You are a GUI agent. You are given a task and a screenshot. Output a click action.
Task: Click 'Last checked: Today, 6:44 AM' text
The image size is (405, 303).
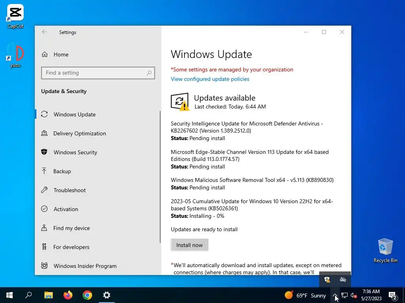pyautogui.click(x=230, y=107)
